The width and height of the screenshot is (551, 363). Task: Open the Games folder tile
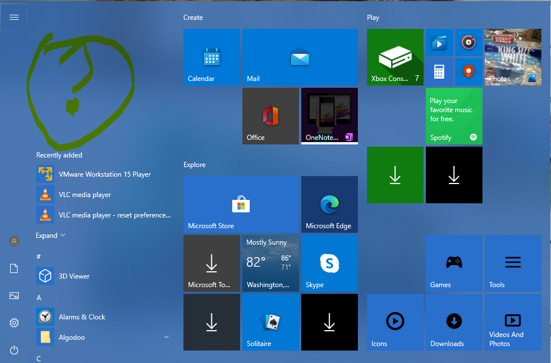pos(454,263)
